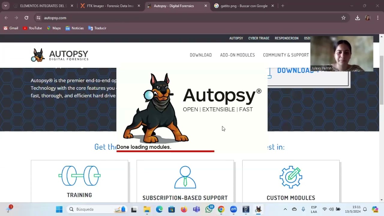The height and width of the screenshot is (216, 384).
Task: Open the Noticias bookmark
Action: pos(75,28)
